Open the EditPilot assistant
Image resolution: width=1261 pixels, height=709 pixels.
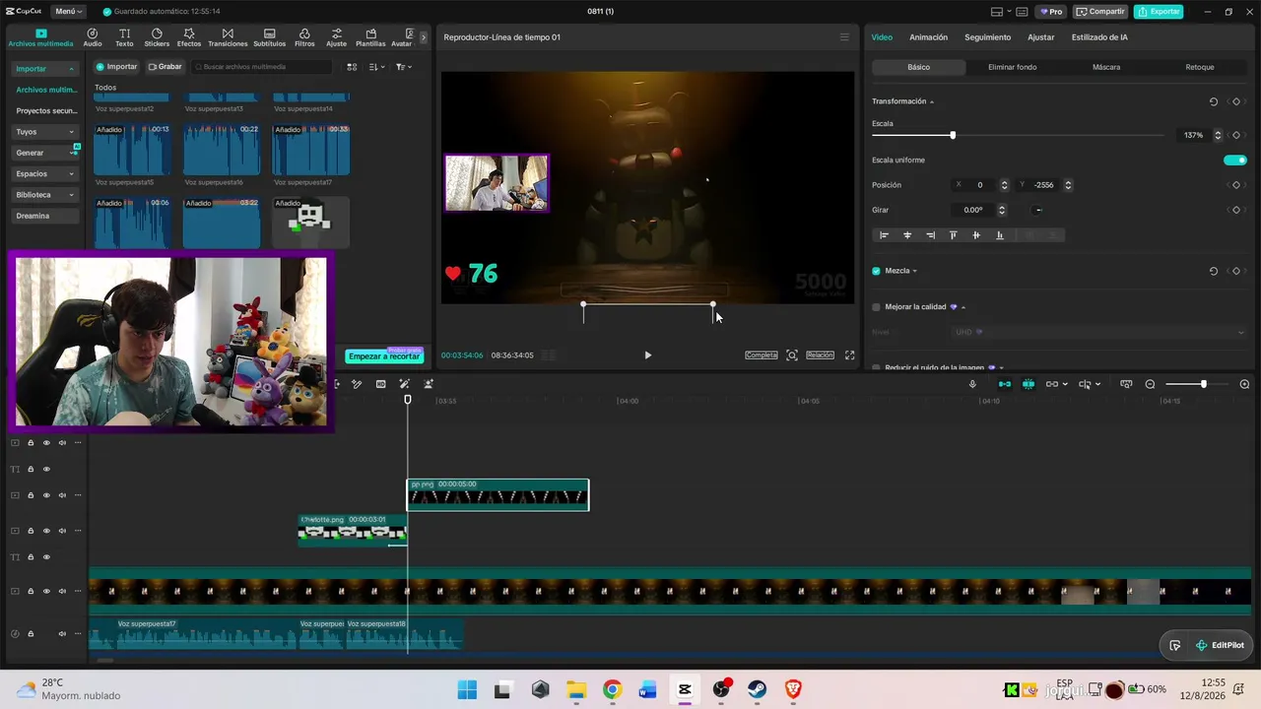pyautogui.click(x=1220, y=645)
